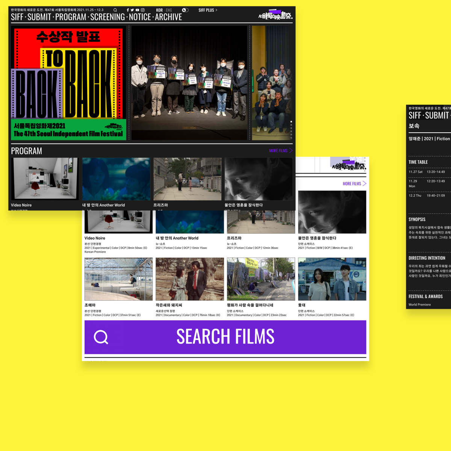Click the DIRECTING INTENTION heading
Screen dimensions: 451x451
click(427, 258)
